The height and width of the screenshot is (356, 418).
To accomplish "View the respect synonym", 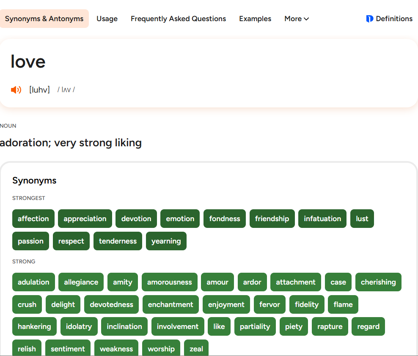I will click(x=71, y=241).
